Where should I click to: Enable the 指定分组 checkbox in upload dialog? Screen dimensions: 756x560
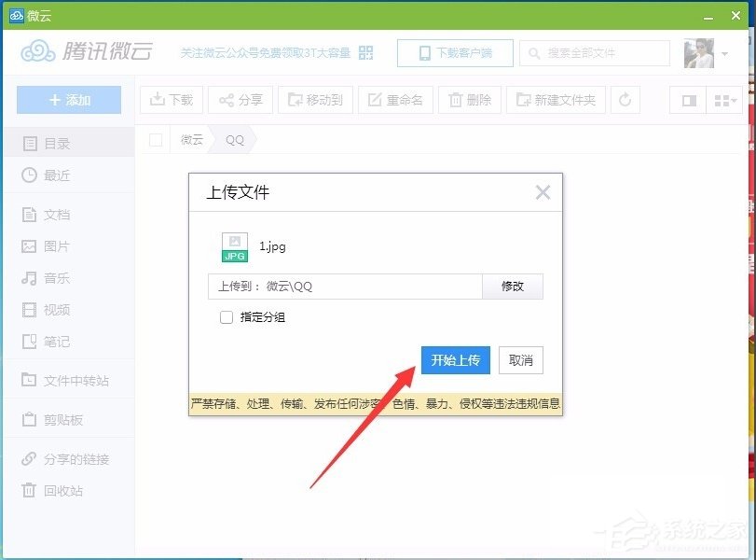226,317
